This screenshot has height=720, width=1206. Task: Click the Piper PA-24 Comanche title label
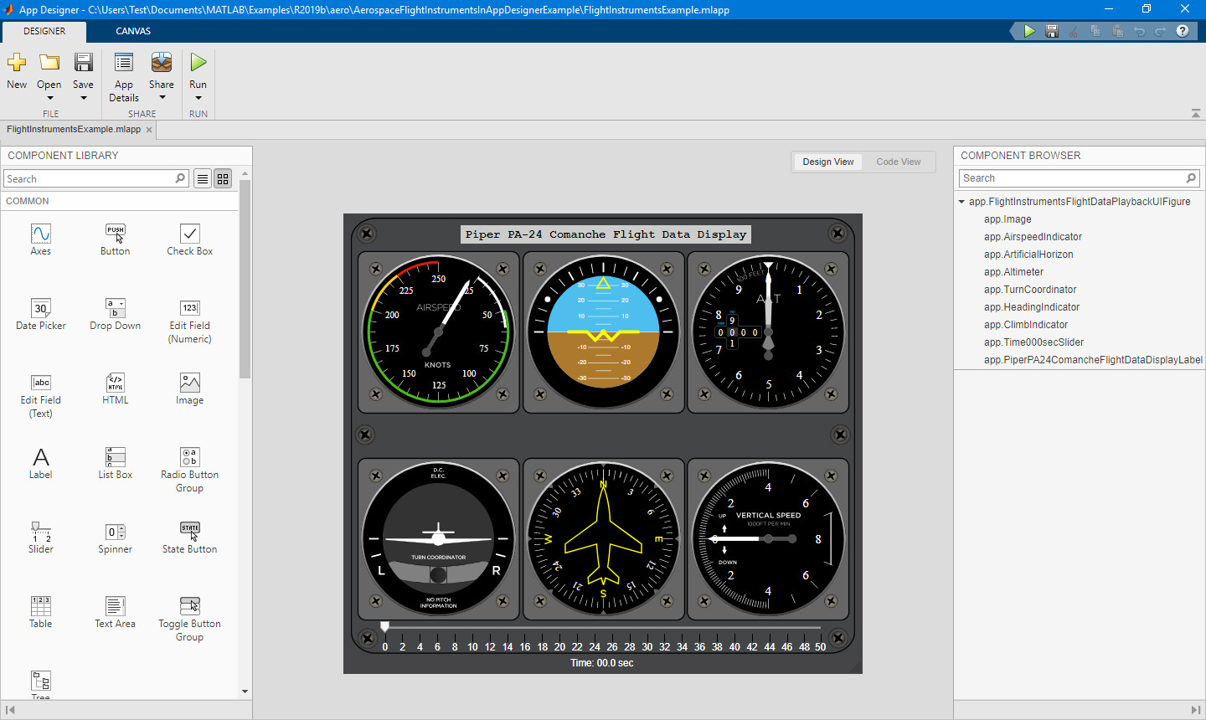coord(606,234)
